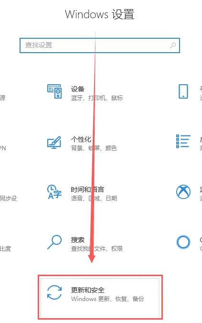
Task: Open the 个性化 settings label
Action: coord(81,139)
